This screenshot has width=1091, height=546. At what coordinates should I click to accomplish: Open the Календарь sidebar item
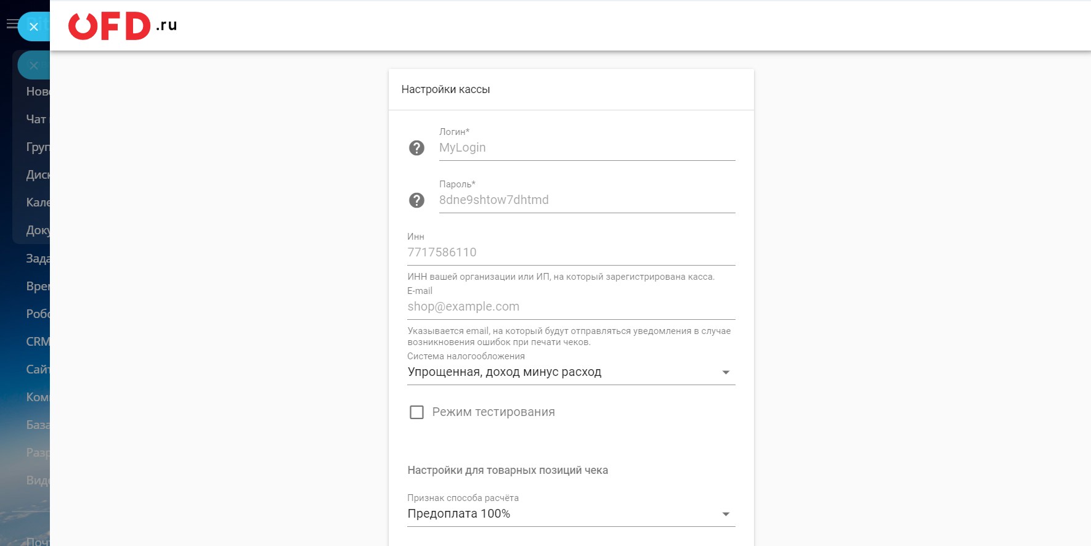[x=37, y=203]
